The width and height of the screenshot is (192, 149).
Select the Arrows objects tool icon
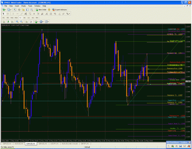pos(68,14)
